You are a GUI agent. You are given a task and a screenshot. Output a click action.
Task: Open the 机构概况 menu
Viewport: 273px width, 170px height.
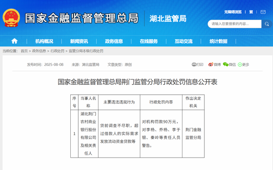coord(44,41)
